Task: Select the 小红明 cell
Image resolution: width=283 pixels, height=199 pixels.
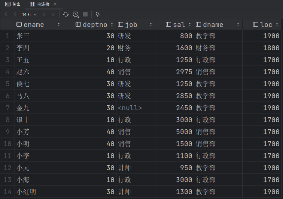Action: tap(39, 192)
